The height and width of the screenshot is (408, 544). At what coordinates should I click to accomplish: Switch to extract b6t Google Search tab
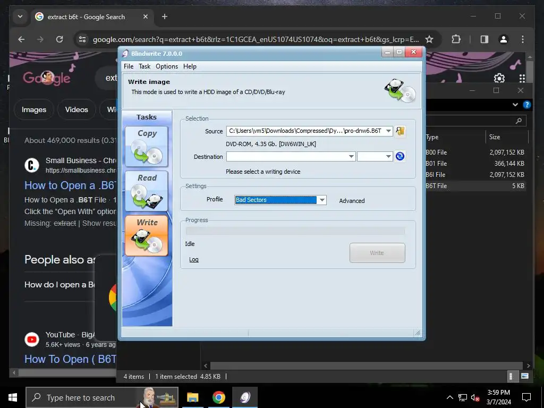pyautogui.click(x=91, y=16)
